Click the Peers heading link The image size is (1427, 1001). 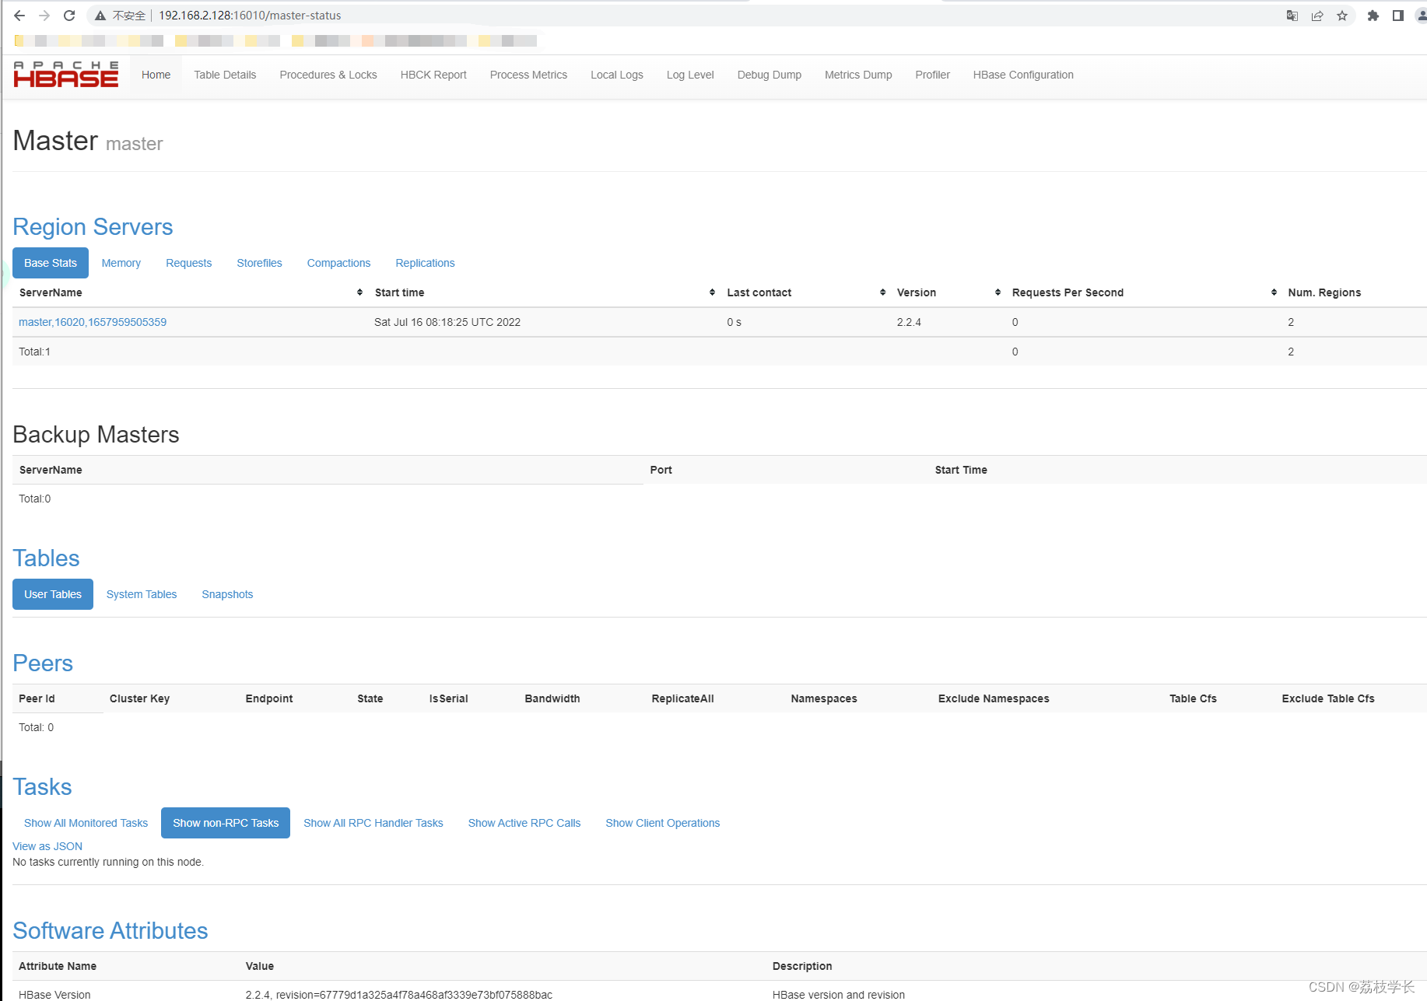[43, 663]
